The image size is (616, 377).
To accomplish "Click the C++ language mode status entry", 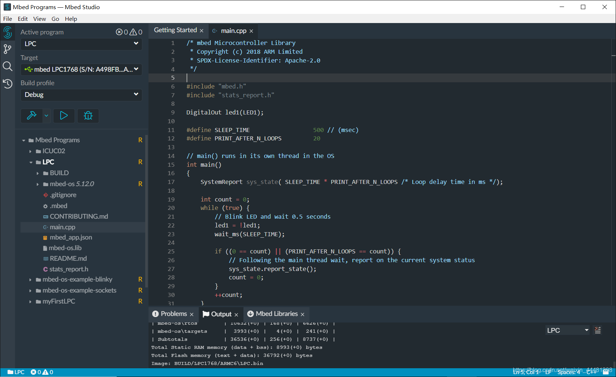I will click(x=591, y=372).
